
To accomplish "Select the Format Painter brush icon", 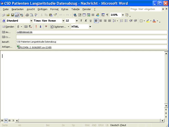I will click(x=55, y=15).
